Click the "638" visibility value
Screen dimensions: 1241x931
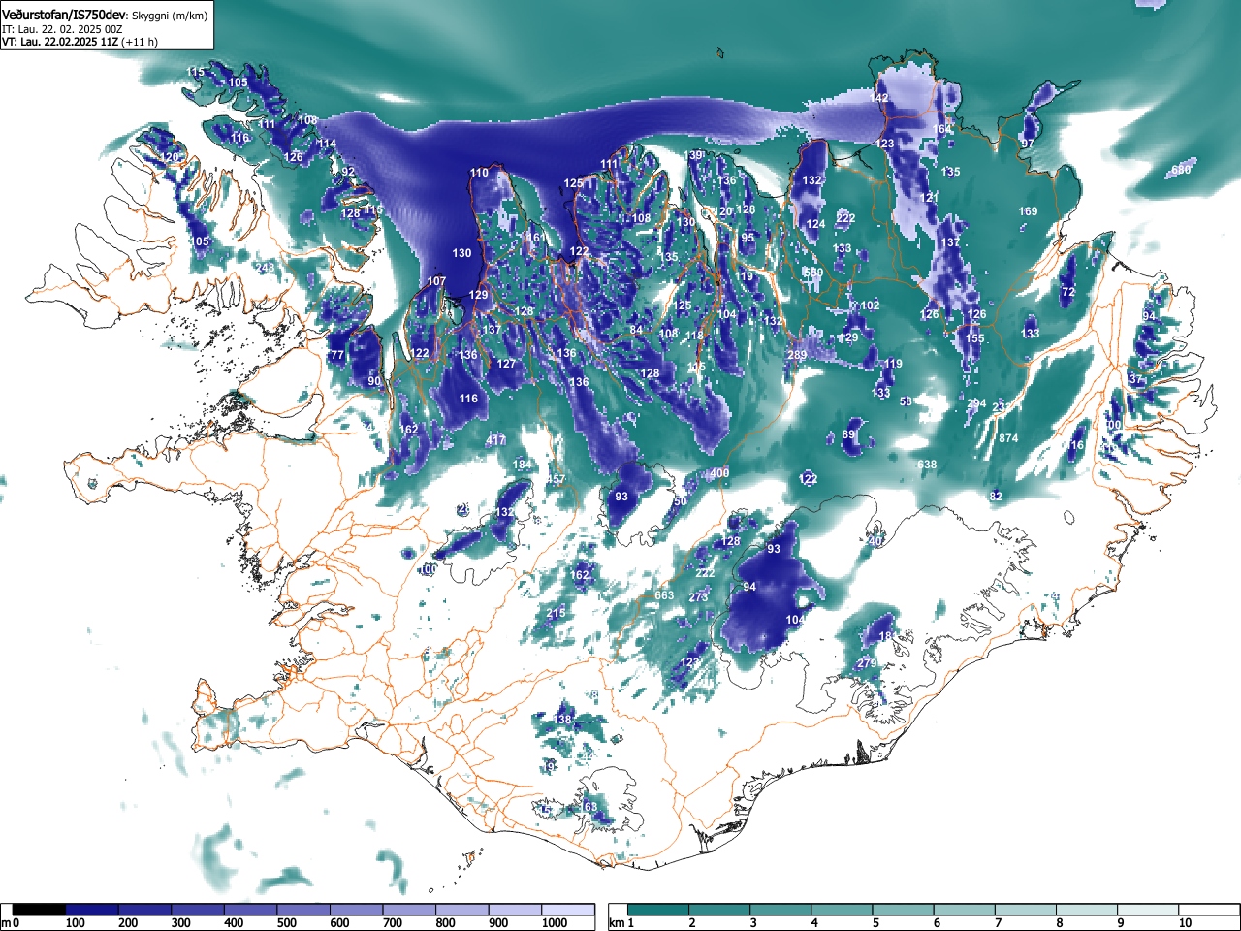click(x=928, y=465)
